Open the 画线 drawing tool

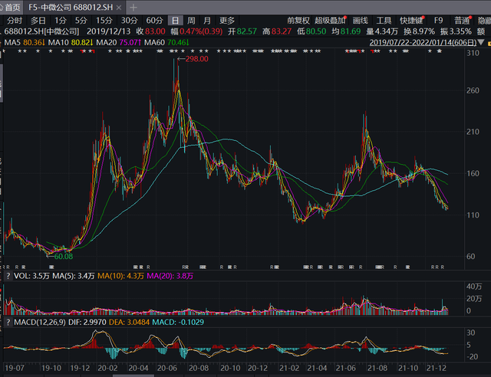[x=360, y=21]
